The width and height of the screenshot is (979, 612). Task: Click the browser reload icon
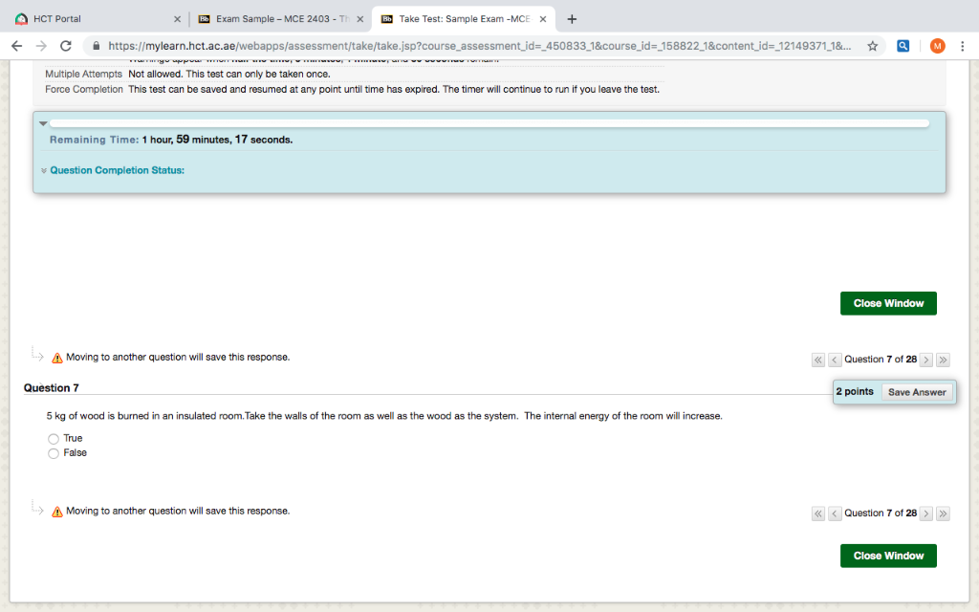coord(66,46)
